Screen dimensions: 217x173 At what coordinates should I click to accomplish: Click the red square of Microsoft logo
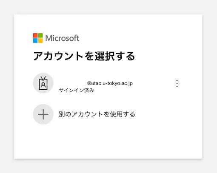click(x=35, y=35)
